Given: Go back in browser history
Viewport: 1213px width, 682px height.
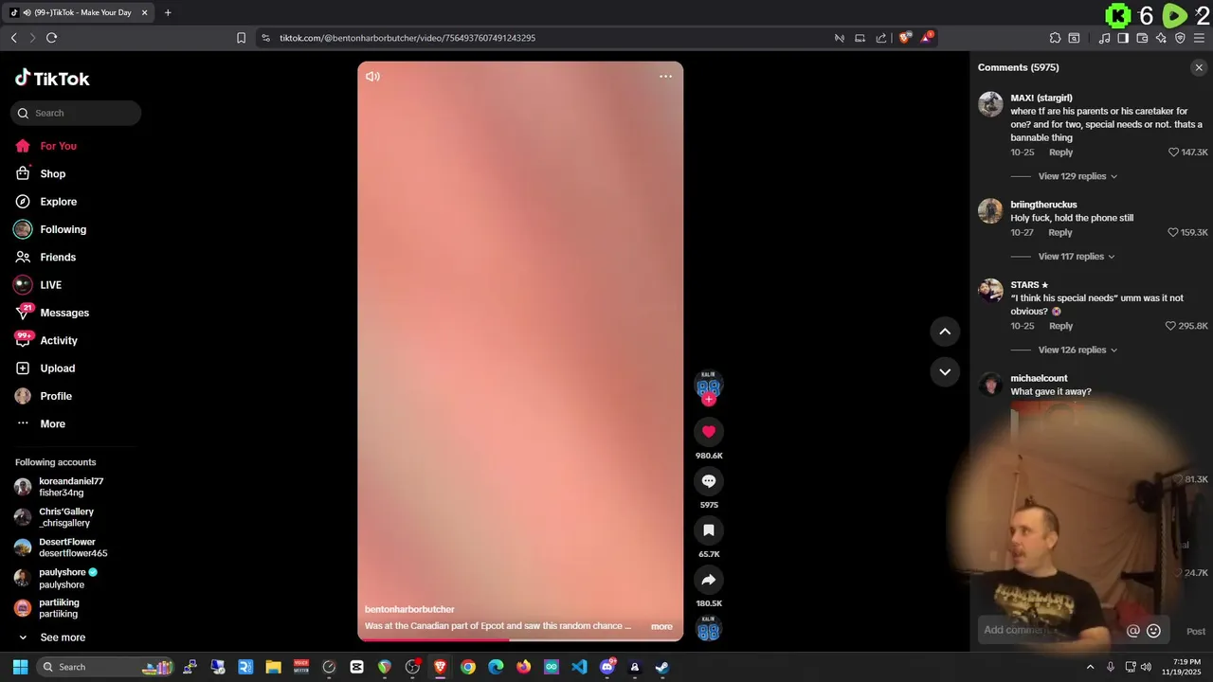Looking at the screenshot, I should (13, 38).
